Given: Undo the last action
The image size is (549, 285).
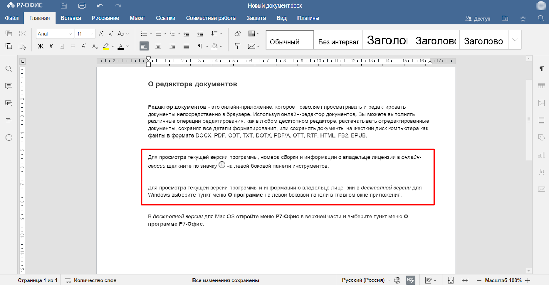Looking at the screenshot, I should 100,5.
